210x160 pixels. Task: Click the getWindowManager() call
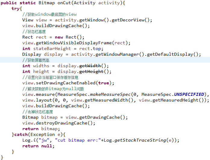pos(120,54)
